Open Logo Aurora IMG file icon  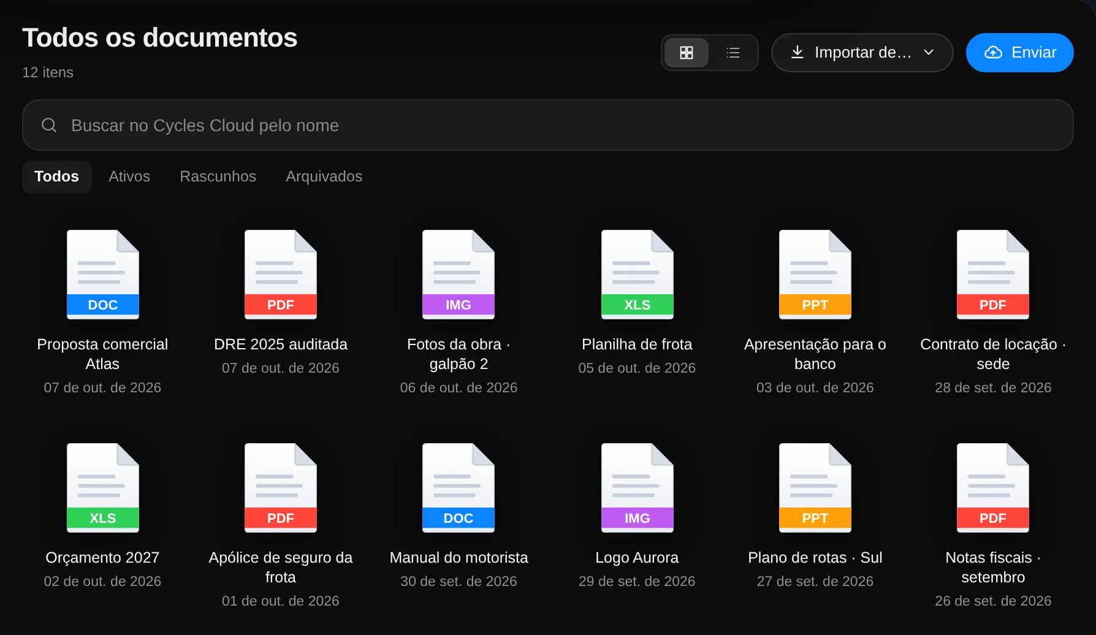click(x=637, y=488)
